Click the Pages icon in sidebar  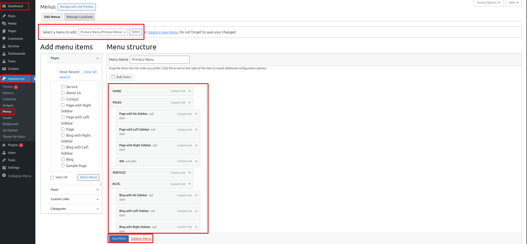pyautogui.click(x=4, y=31)
